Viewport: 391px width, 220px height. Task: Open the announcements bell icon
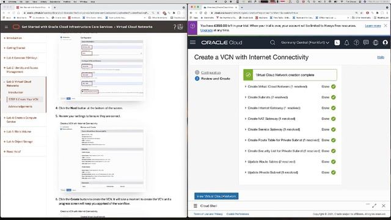tap(346, 43)
